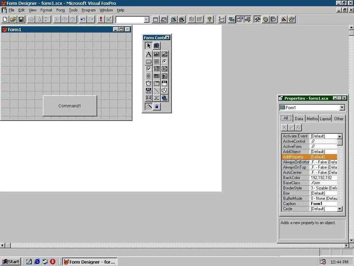354x266 pixels.
Task: Toggle the Select Objects arrow tool
Action: [148, 46]
